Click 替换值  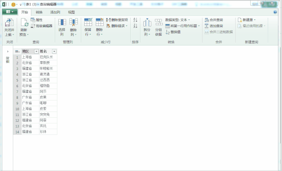pyautogui.click(x=173, y=32)
